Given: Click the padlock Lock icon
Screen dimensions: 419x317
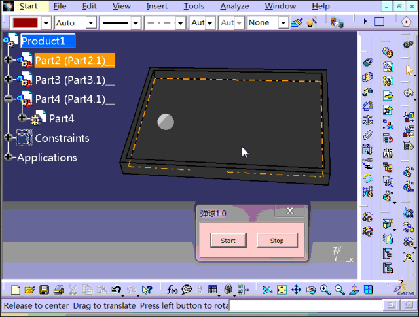Looking at the screenshot, I should pyautogui.click(x=228, y=290).
